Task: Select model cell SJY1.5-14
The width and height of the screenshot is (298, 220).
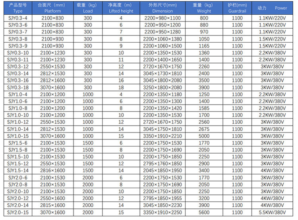Action: [18, 171]
